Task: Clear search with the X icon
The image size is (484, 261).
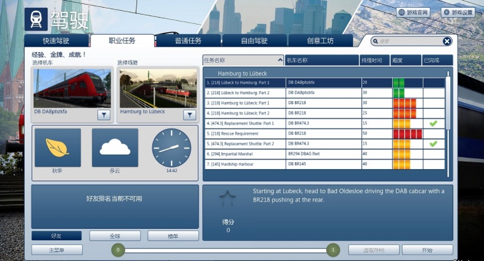Action: pos(447,41)
